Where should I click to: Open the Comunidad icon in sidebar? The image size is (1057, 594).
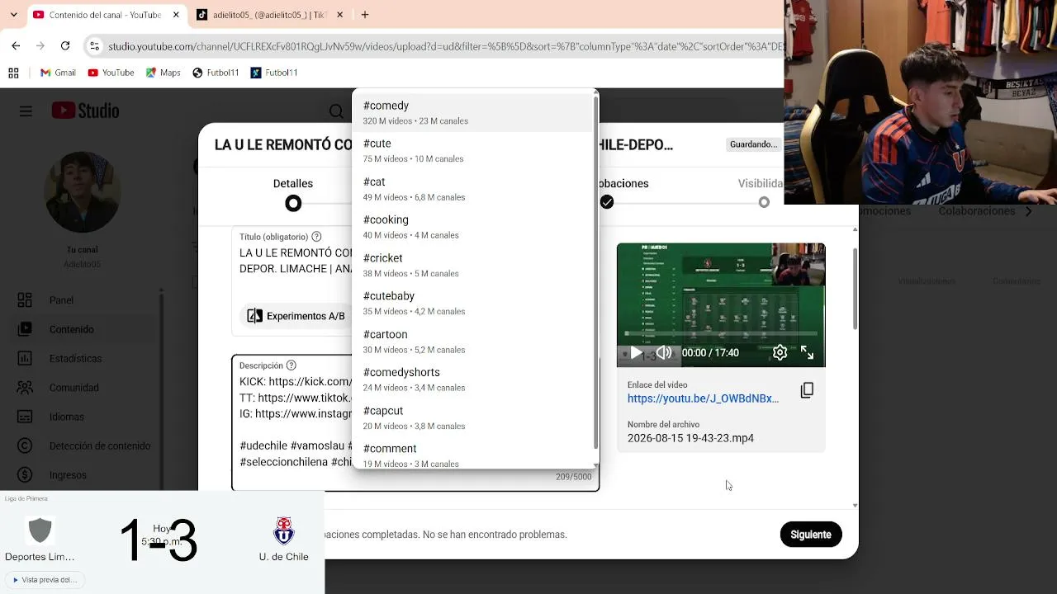point(25,388)
